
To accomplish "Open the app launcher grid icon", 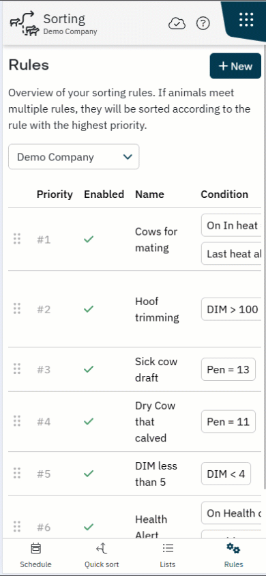I will [246, 20].
